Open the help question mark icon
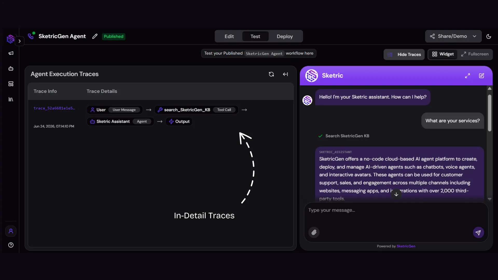Screen dimensions: 498x280 (11, 245)
